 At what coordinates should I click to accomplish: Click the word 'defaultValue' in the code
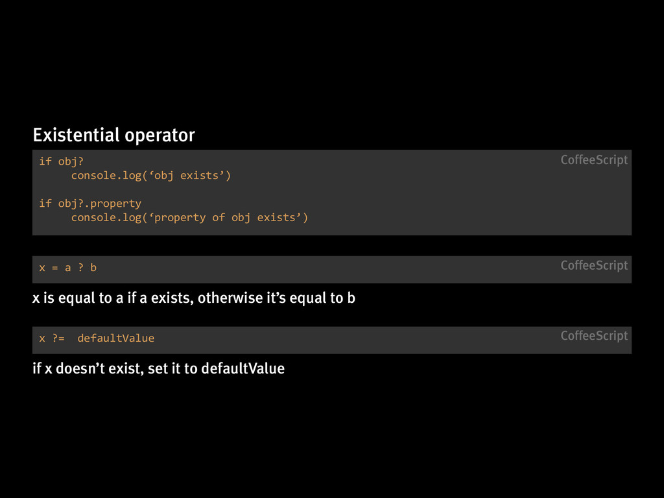pos(116,338)
